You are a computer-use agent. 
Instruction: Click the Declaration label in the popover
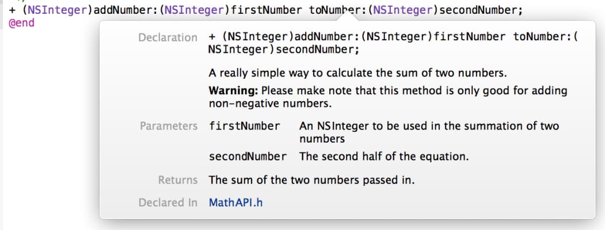pyautogui.click(x=168, y=37)
